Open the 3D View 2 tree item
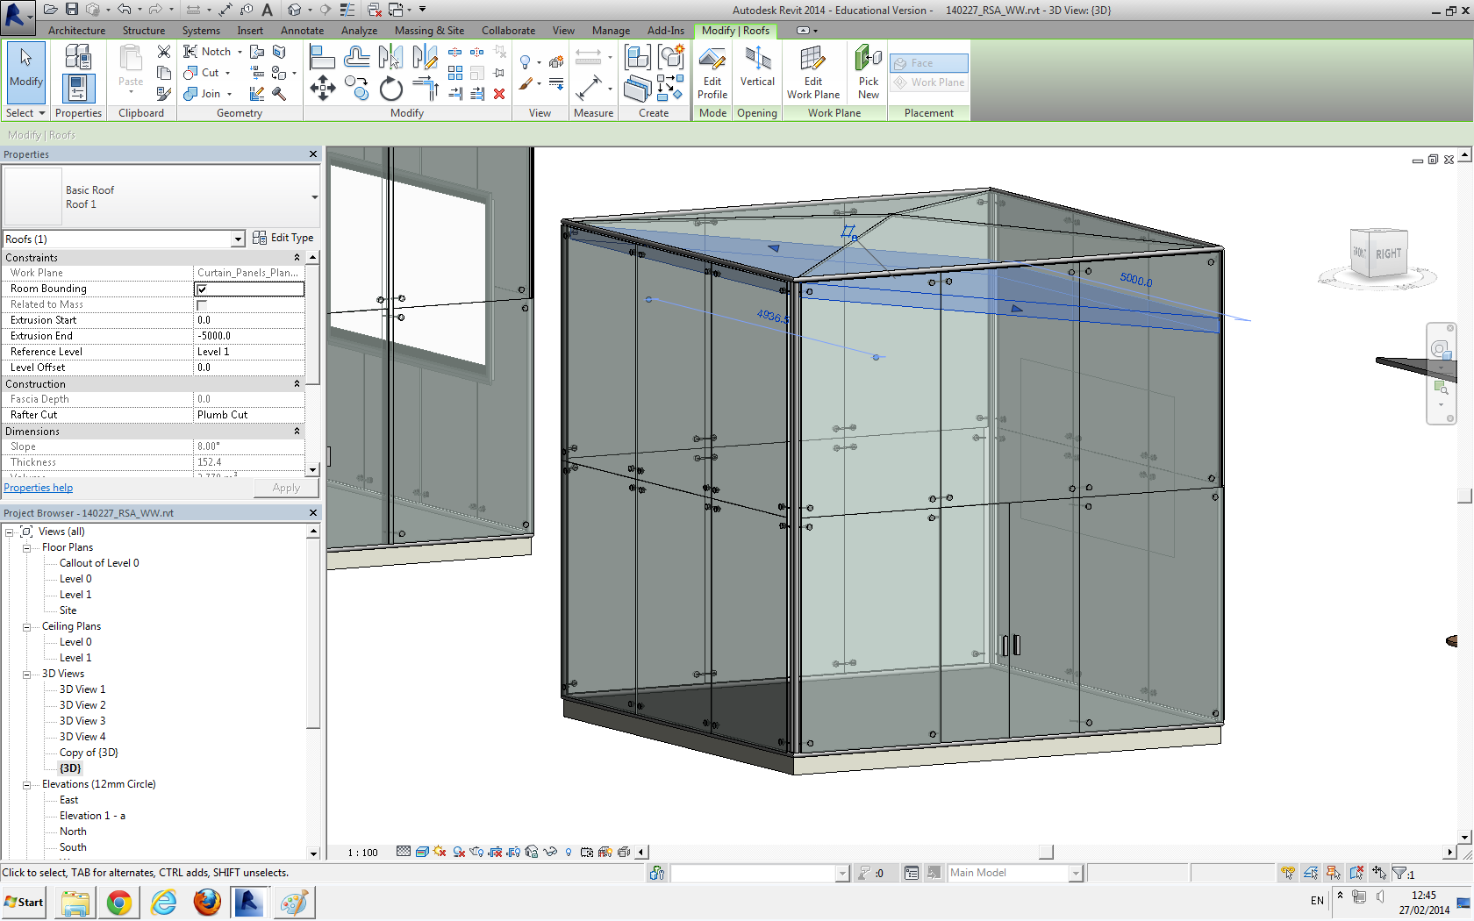Image resolution: width=1474 pixels, height=921 pixels. (82, 705)
